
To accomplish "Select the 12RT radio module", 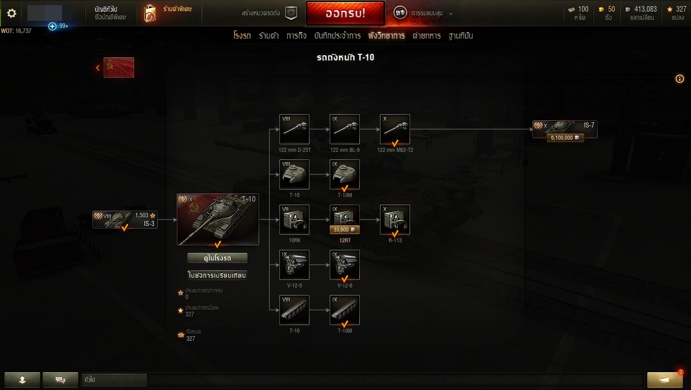I will [x=345, y=219].
